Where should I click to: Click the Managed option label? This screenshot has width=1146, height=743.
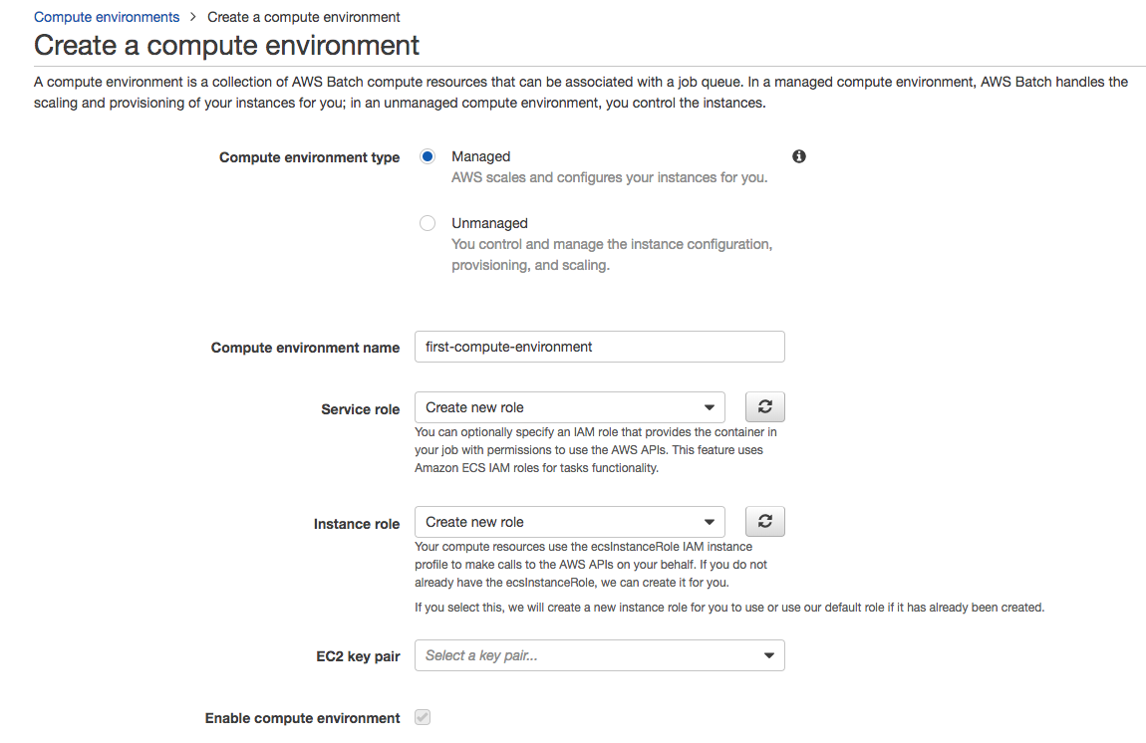coord(481,156)
